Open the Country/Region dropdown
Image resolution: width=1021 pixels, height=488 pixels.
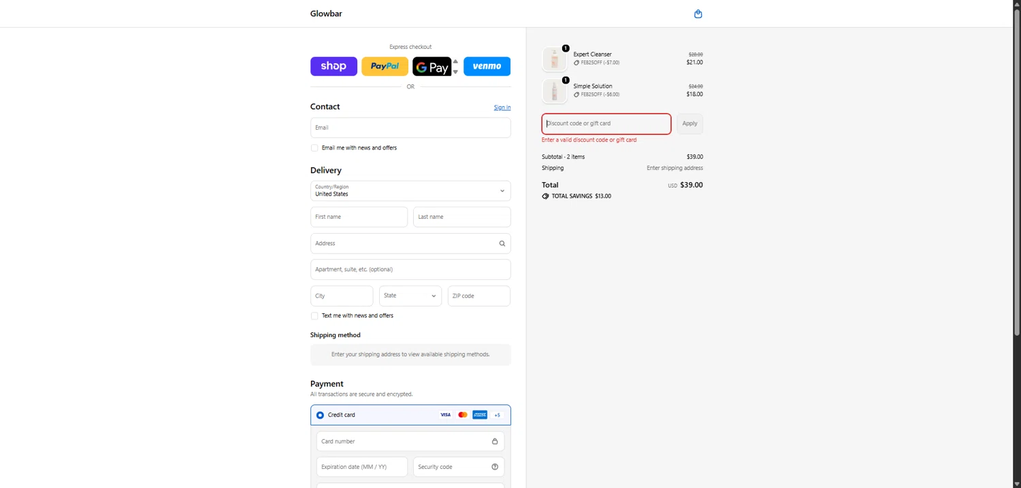(x=410, y=190)
